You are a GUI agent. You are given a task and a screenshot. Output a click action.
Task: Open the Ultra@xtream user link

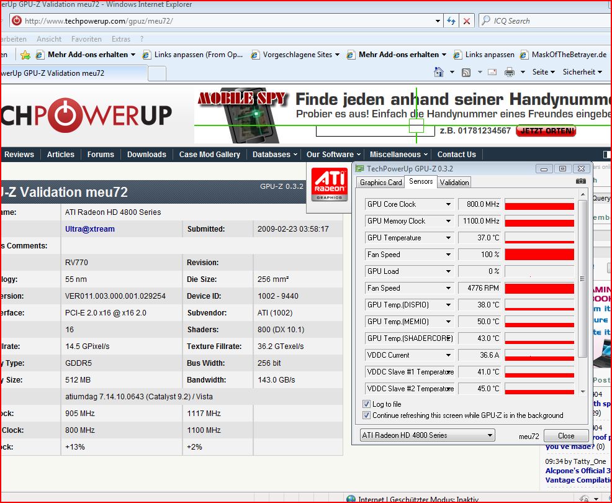click(90, 229)
